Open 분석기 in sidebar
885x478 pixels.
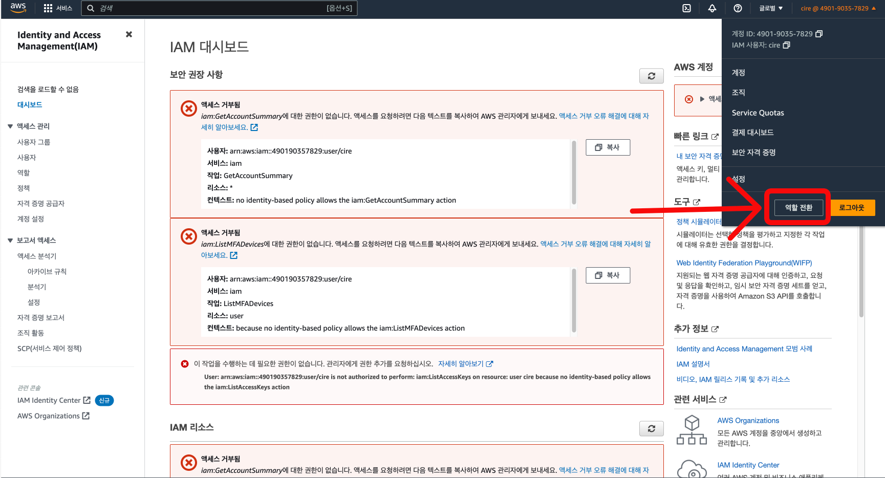click(37, 287)
